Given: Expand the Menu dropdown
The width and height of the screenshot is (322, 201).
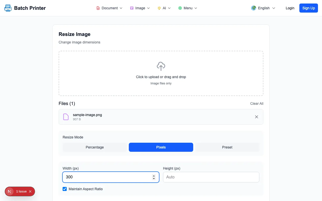Looking at the screenshot, I should (x=188, y=8).
